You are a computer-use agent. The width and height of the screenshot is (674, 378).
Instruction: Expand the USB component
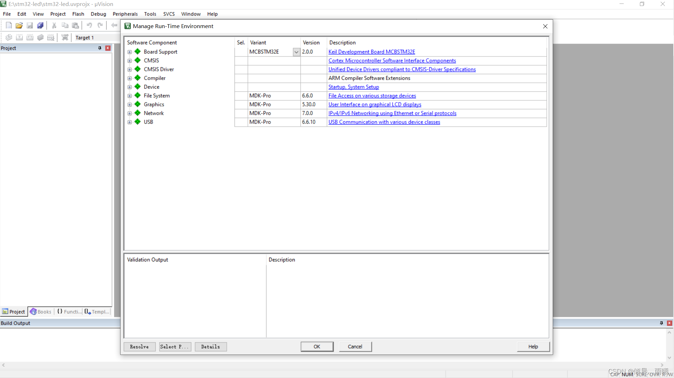tap(130, 122)
